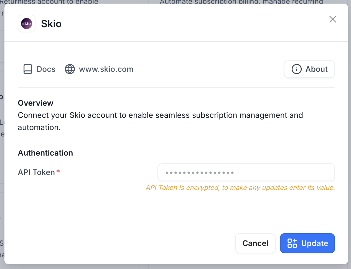Click the masked dots in the token field
Image resolution: width=351 pixels, height=269 pixels.
(x=200, y=173)
